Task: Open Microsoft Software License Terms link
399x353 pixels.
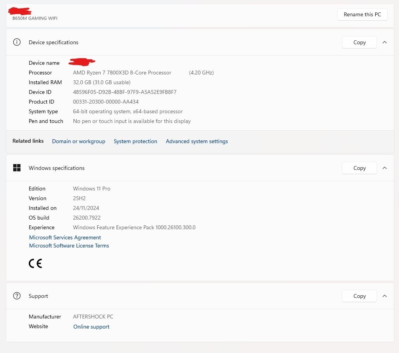Action: pyautogui.click(x=69, y=246)
